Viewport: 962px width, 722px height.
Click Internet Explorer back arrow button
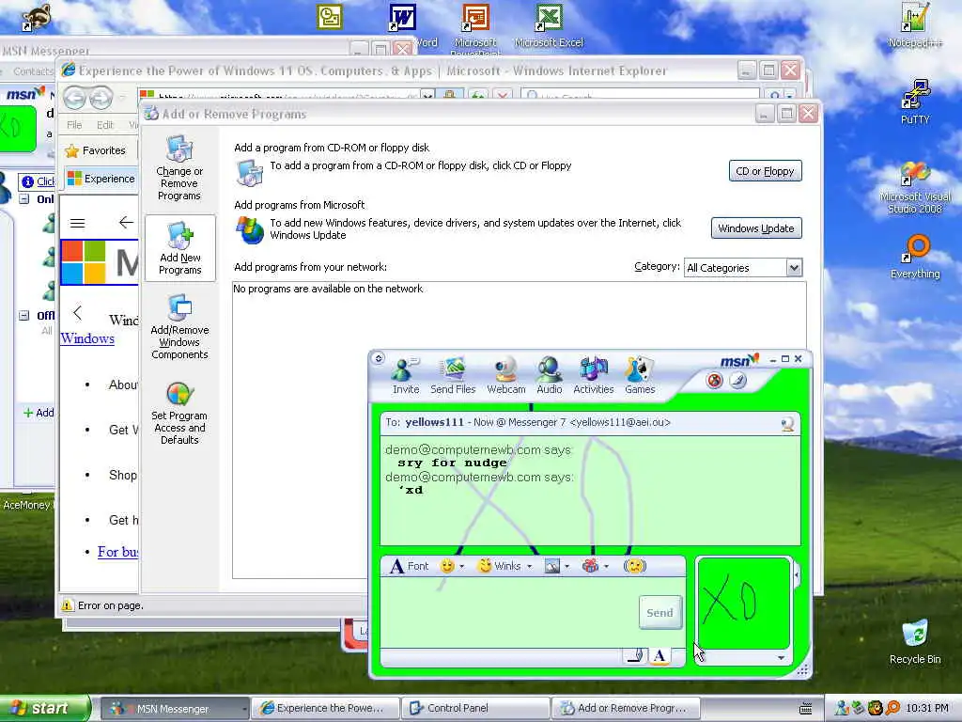(x=75, y=98)
